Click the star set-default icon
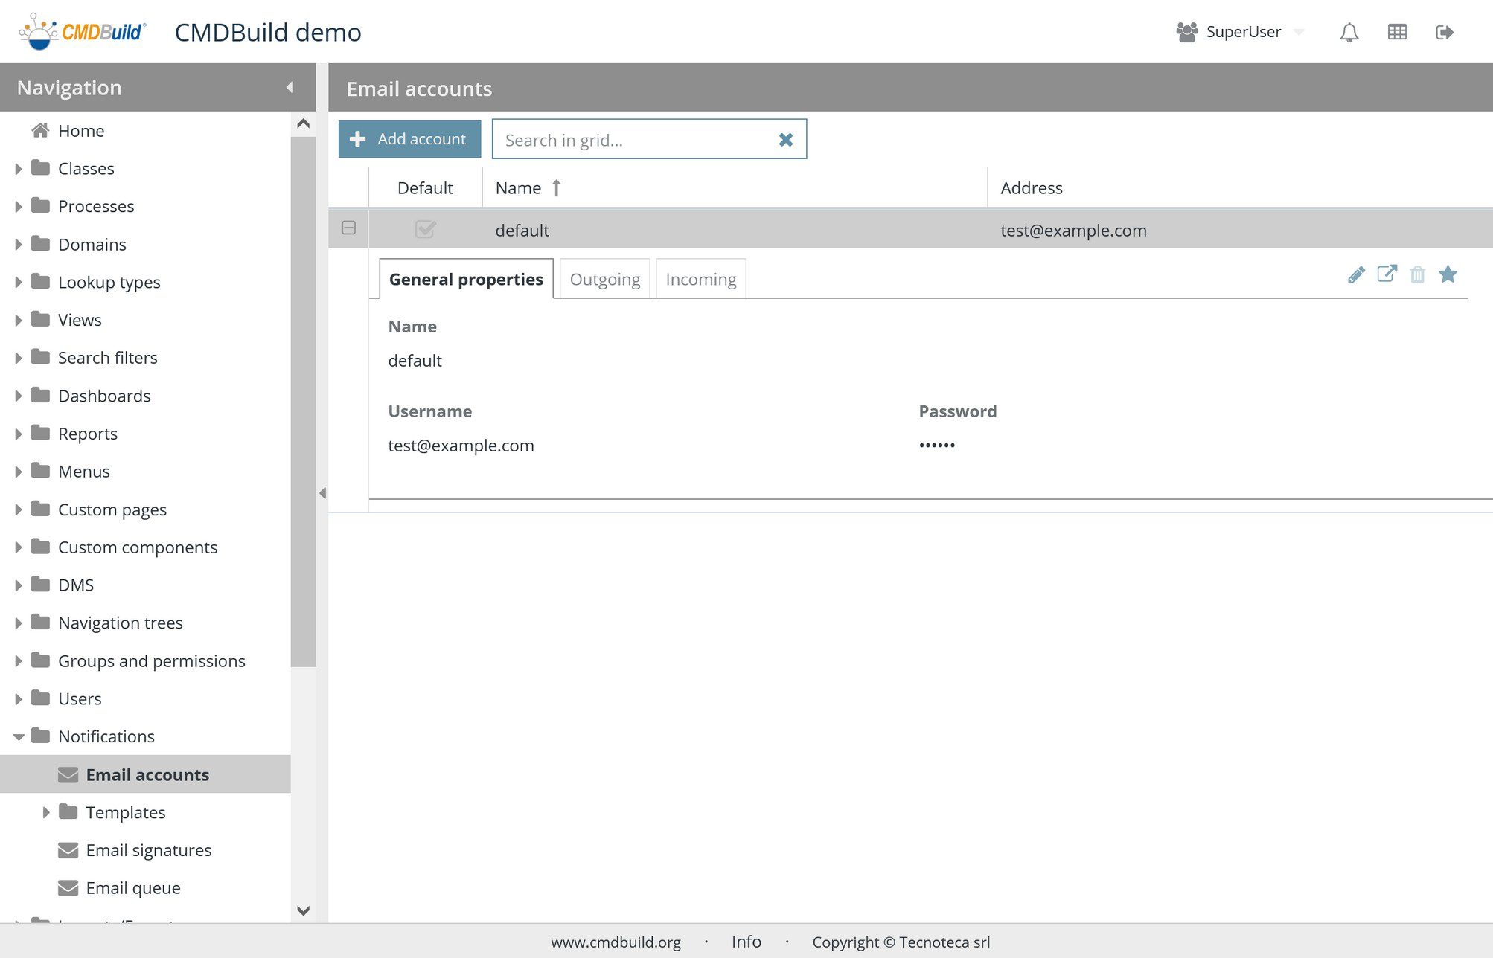1493x958 pixels. coord(1448,274)
